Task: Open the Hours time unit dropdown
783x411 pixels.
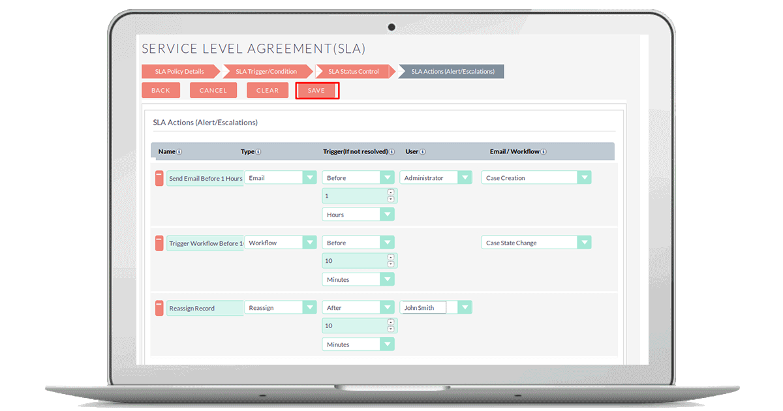Action: pos(387,215)
